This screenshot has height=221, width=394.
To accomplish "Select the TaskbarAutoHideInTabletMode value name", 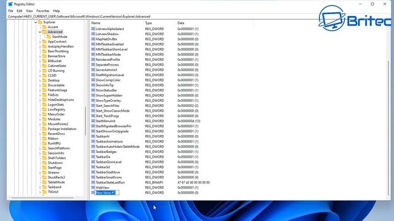I will point(118,147).
